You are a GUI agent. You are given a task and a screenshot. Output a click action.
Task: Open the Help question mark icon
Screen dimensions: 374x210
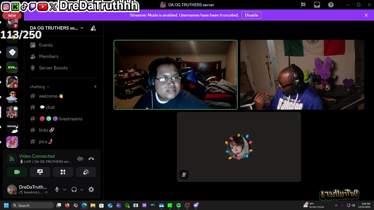(331, 5)
